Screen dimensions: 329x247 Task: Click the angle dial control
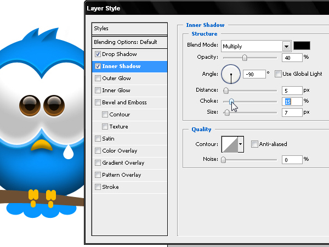tap(231, 74)
